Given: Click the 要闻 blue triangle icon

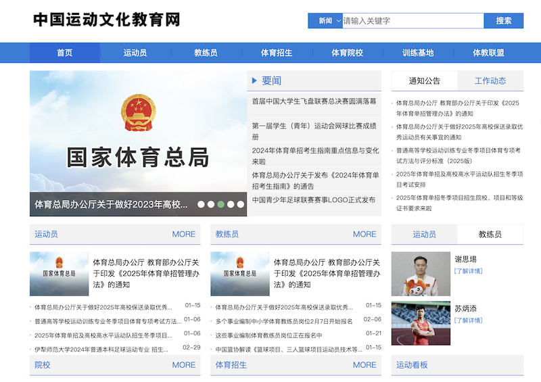Looking at the screenshot, I should tap(254, 80).
